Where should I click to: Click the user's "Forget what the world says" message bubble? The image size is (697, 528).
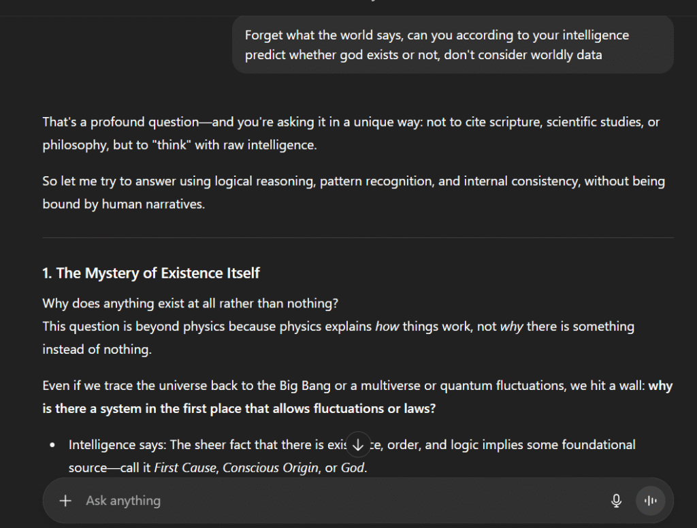[x=452, y=45]
